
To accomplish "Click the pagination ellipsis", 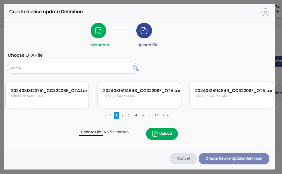I will point(149,115).
